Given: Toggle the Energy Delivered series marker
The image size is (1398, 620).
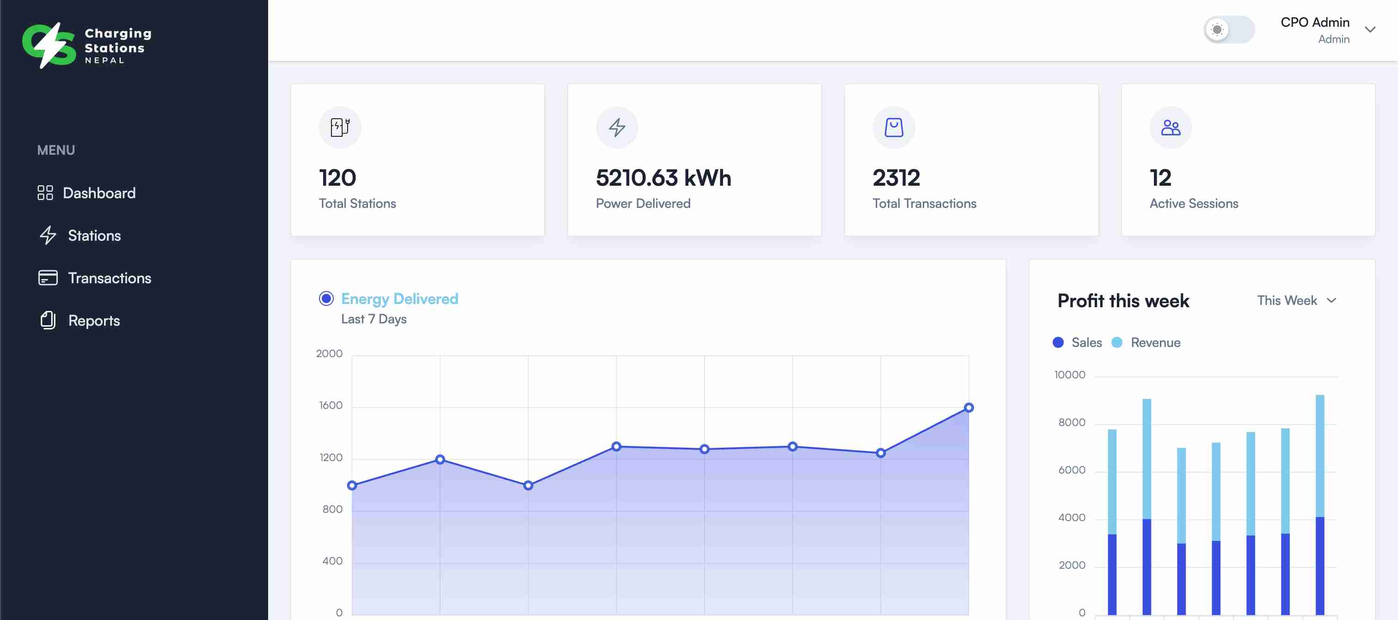Looking at the screenshot, I should (x=326, y=298).
